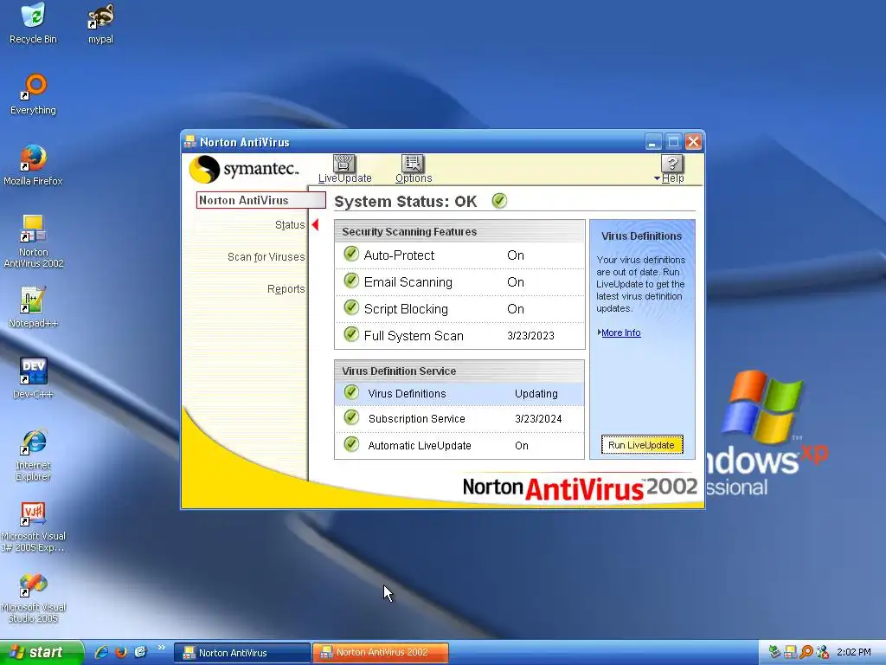This screenshot has height=665, width=886.
Task: Select the Script Blocking feature label
Action: tap(406, 309)
